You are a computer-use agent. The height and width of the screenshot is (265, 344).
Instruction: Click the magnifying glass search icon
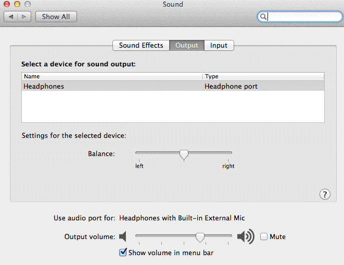pos(264,17)
